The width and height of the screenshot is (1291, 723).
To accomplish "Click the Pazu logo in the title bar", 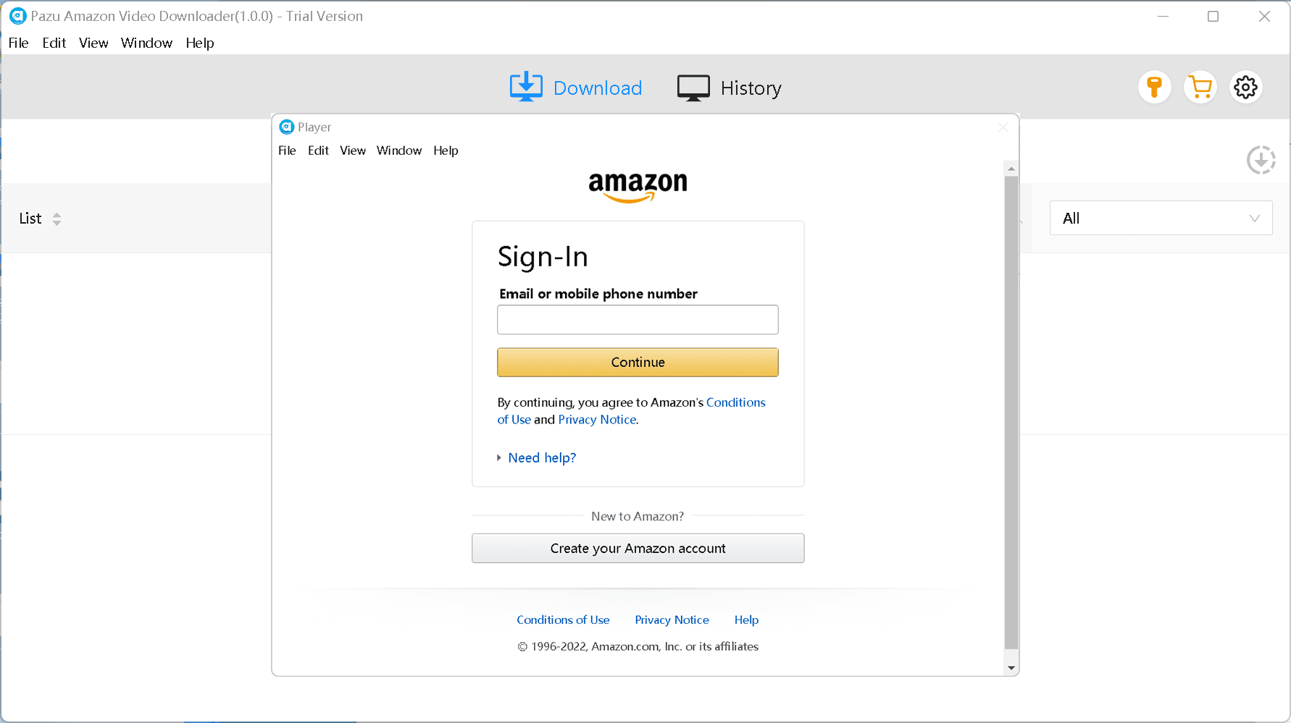I will coord(17,15).
